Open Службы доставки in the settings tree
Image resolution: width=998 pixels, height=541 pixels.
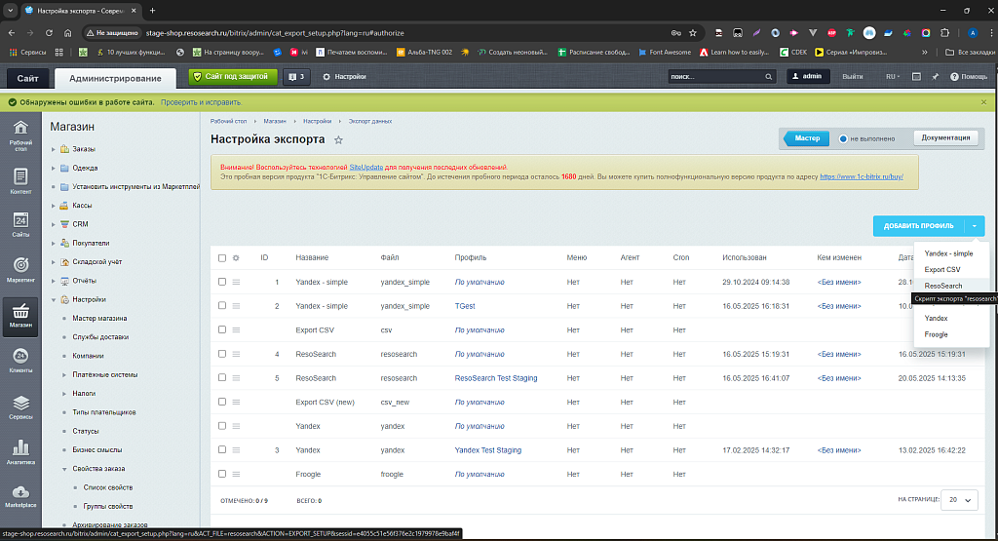tap(99, 337)
